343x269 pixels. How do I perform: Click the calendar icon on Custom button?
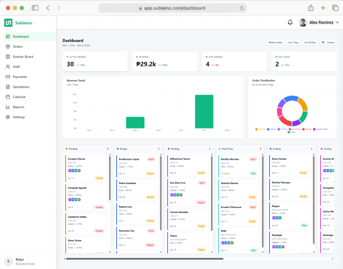pos(323,42)
